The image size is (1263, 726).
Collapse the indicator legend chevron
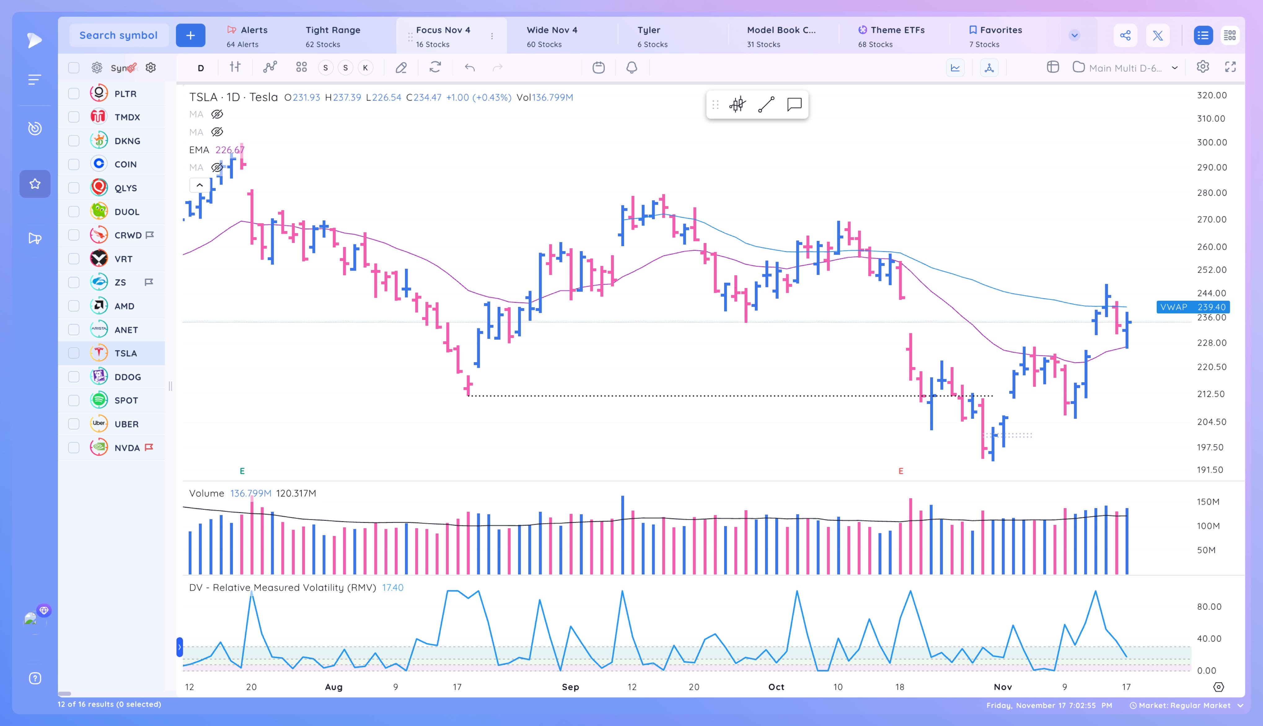199,185
